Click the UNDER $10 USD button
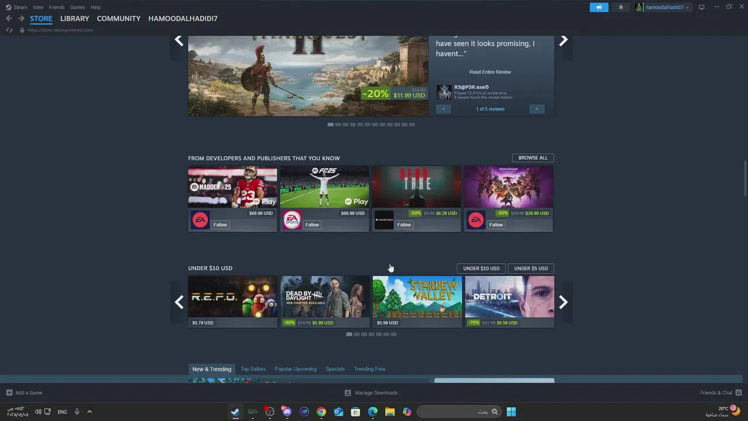The height and width of the screenshot is (421, 748). click(x=482, y=268)
